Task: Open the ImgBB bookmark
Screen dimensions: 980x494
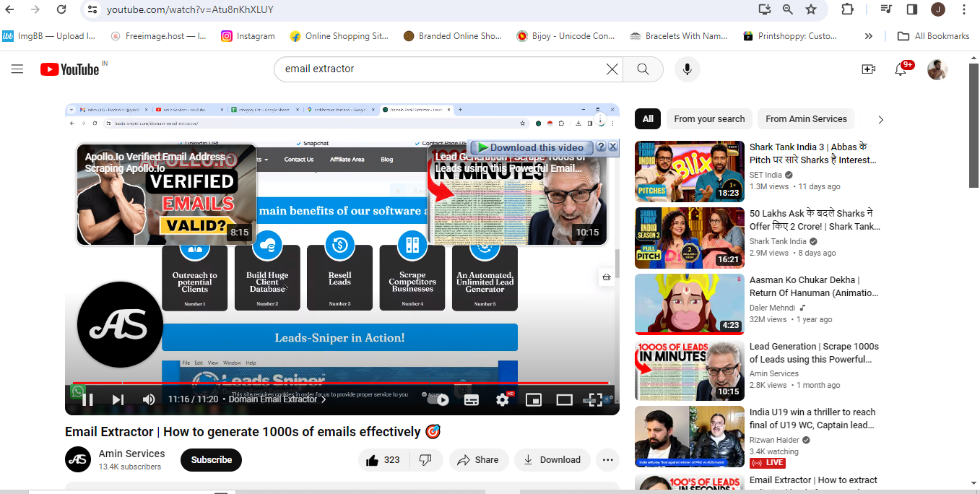Action: pyautogui.click(x=49, y=36)
